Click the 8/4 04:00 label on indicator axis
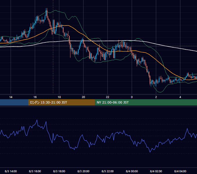The height and width of the screenshot is (174, 197). (x=180, y=171)
